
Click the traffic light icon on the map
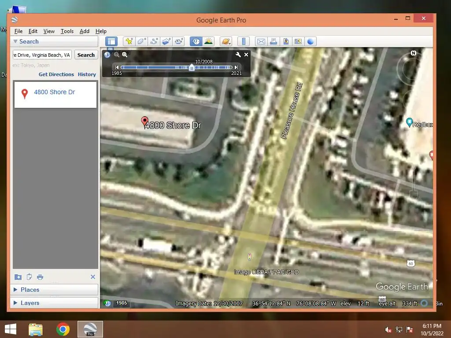pos(249,257)
